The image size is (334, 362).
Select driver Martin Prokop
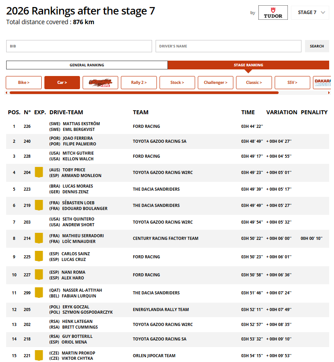point(78,353)
